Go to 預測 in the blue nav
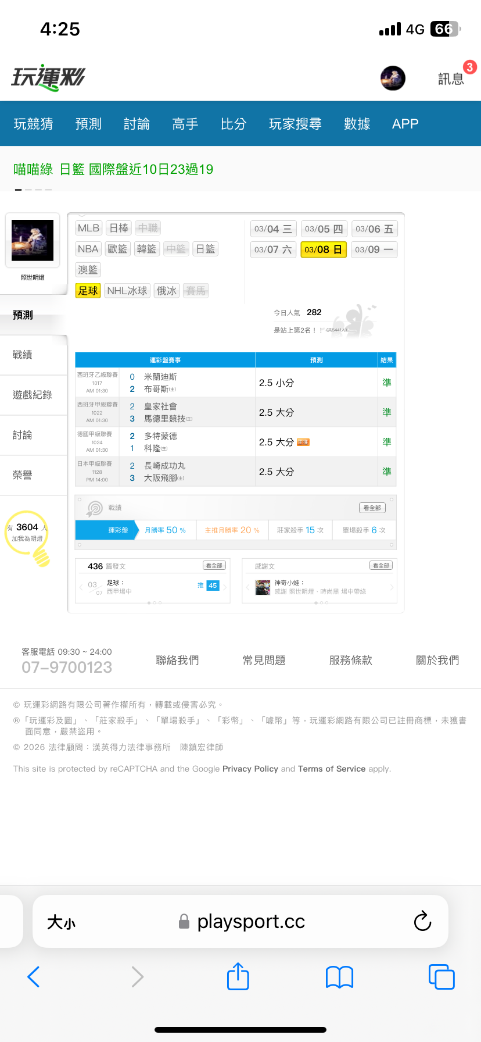This screenshot has width=481, height=1042. click(x=88, y=124)
